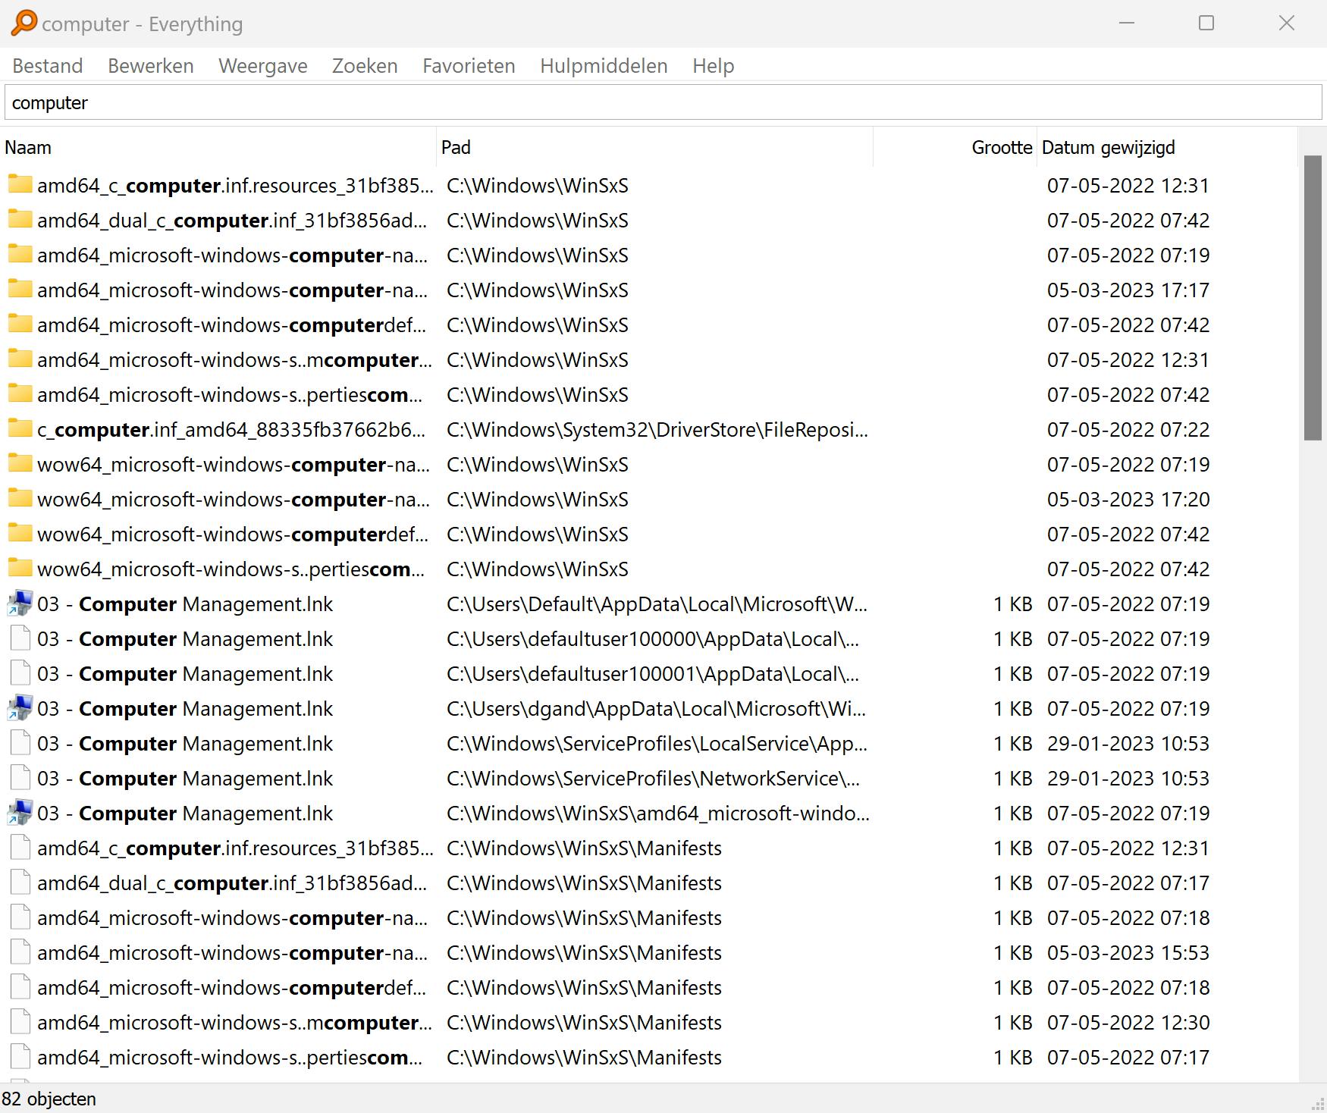Click folder icon of amd64_c_computer.inf.resources row in WinSxS
This screenshot has width=1327, height=1113.
tap(20, 185)
